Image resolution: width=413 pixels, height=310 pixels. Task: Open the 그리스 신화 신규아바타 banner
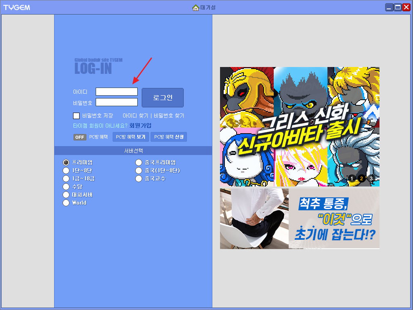coord(300,127)
